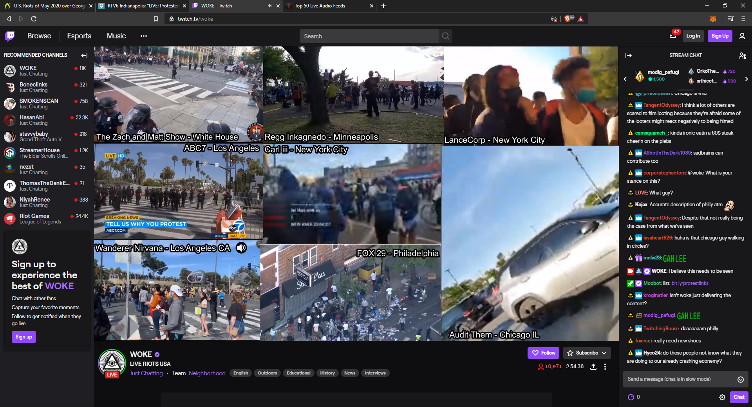The height and width of the screenshot is (407, 752).
Task: Switch to the Top 50 Live Audio Feeds tab
Action: coord(330,6)
